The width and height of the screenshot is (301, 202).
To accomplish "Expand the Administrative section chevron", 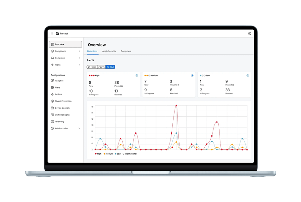I will pos(79,129).
